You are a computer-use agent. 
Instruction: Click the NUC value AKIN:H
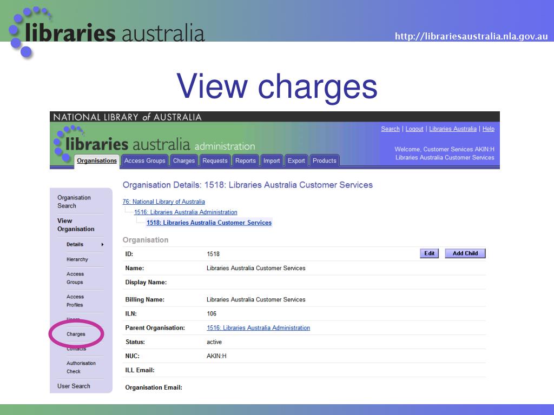click(x=216, y=356)
